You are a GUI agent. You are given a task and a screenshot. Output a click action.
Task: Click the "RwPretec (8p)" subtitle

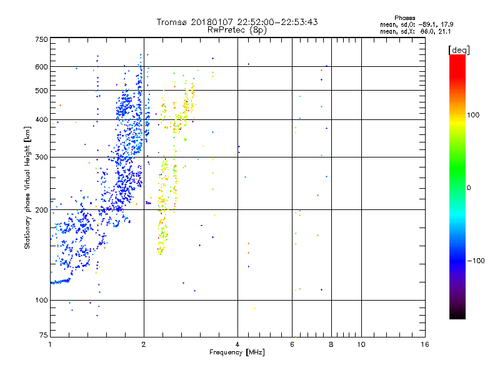[237, 30]
